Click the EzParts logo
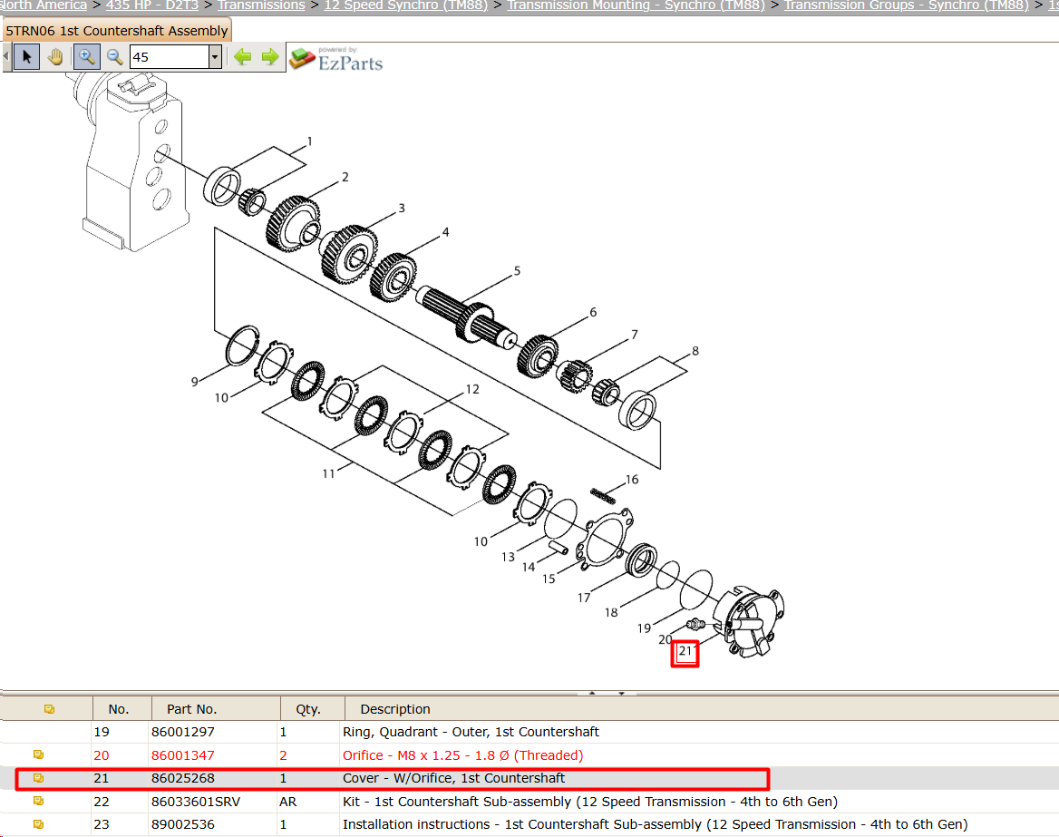The height and width of the screenshot is (837, 1059). [335, 59]
